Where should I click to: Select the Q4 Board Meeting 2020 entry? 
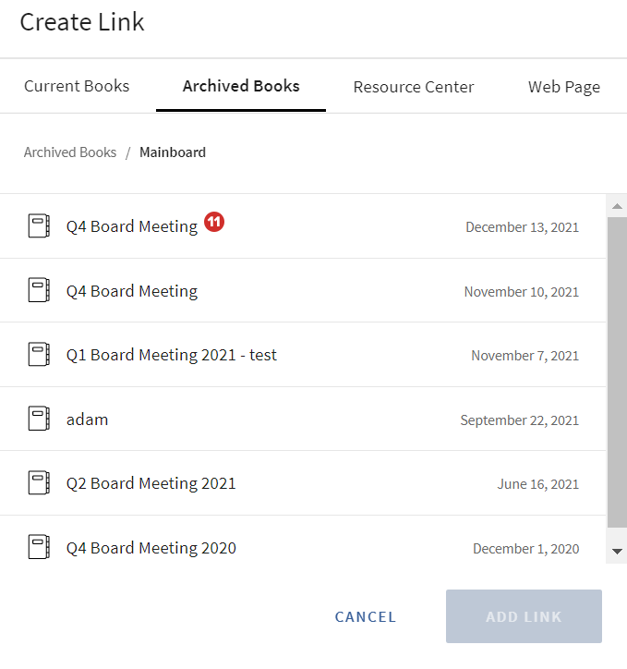151,548
